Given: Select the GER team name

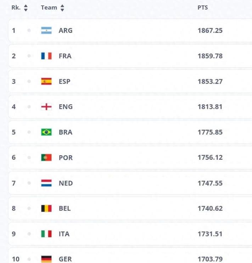Looking at the screenshot, I should (65, 259).
